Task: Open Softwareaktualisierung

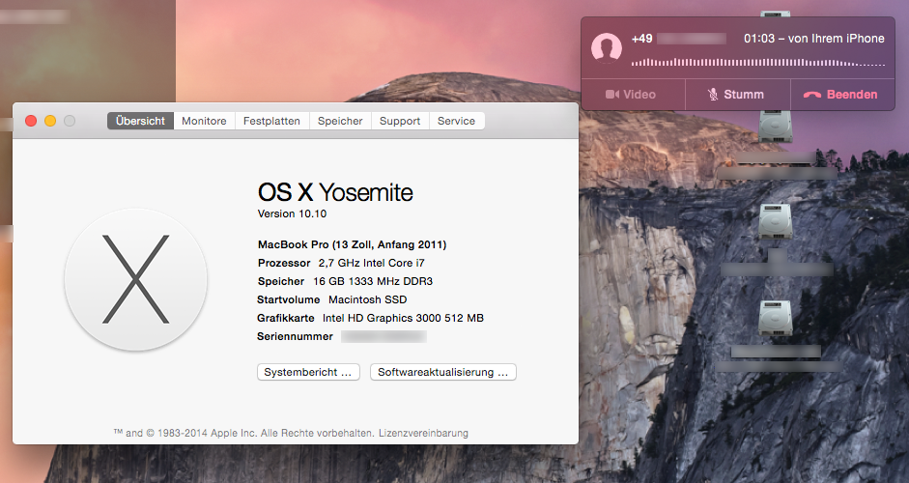Action: pyautogui.click(x=443, y=372)
